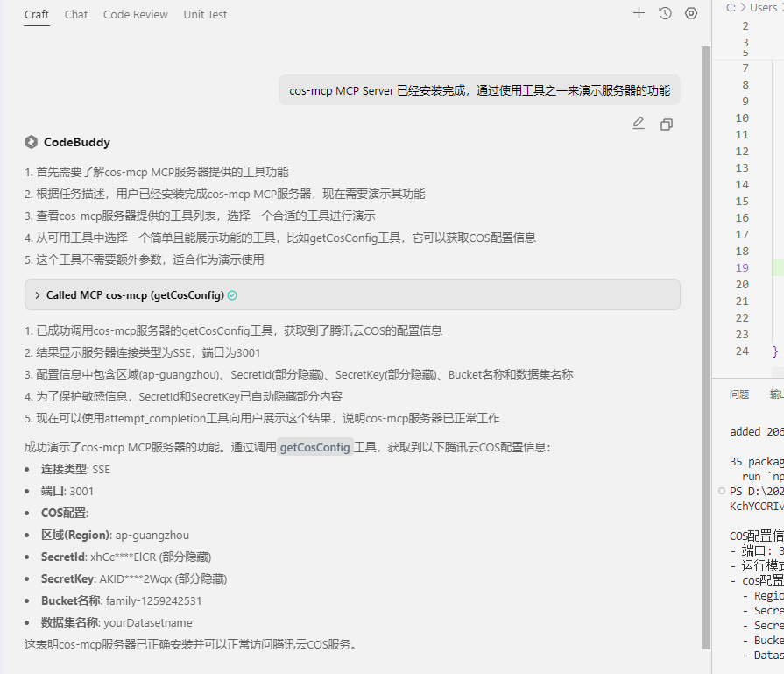The height and width of the screenshot is (674, 784).
Task: Open the conversation history icon
Action: click(665, 13)
